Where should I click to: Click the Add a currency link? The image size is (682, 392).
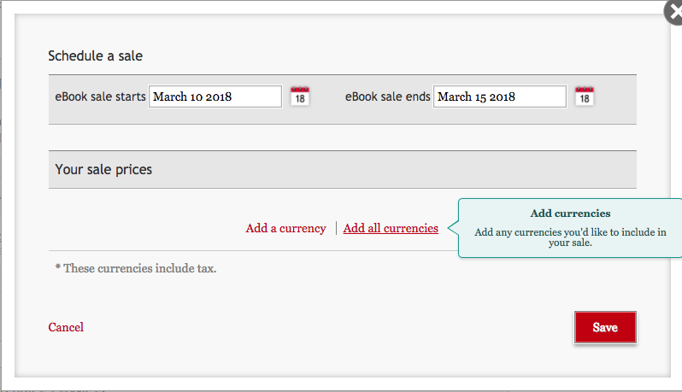tap(285, 228)
